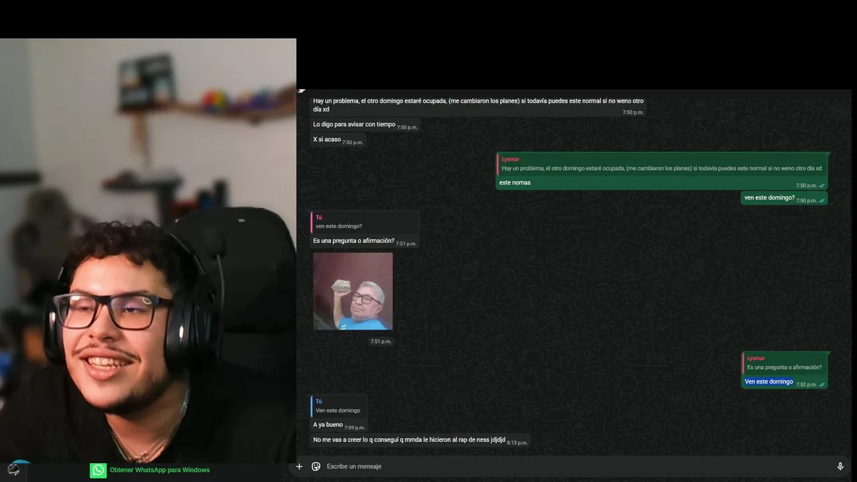
Task: Open the photo of the man holding a rock
Action: pyautogui.click(x=353, y=291)
